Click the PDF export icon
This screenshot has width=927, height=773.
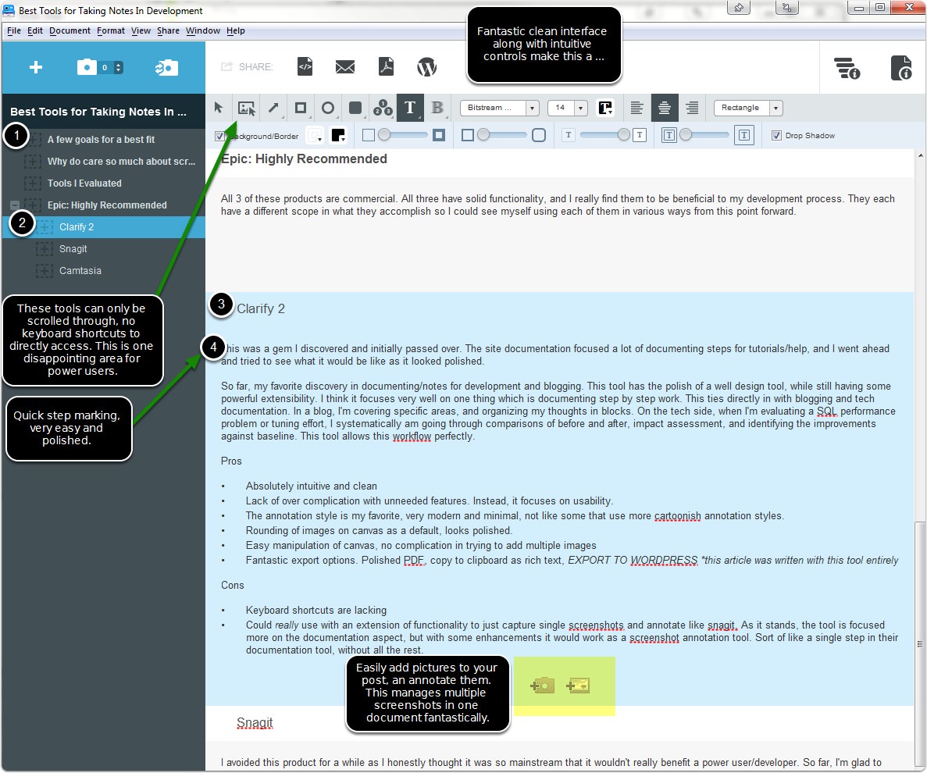pos(386,66)
